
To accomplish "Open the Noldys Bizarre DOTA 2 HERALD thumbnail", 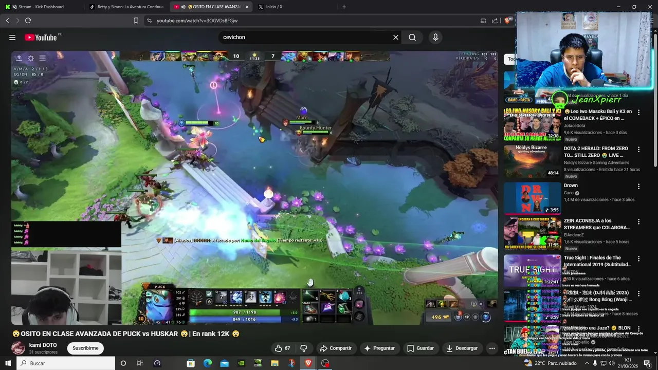I will click(532, 161).
